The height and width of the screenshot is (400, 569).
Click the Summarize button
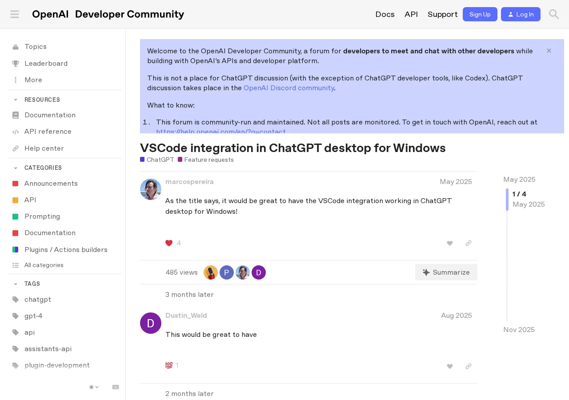click(x=446, y=272)
